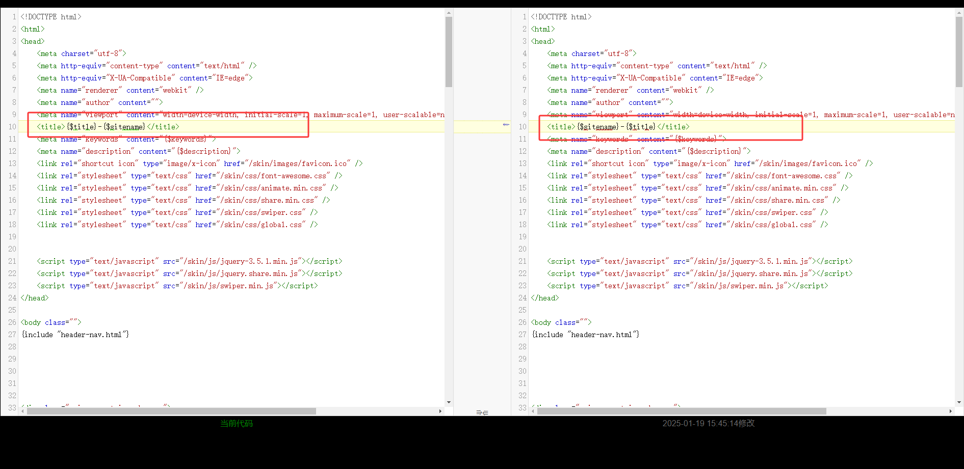This screenshot has width=964, height=469.
Task: Click the right pane's vertical scrollbar down arrow
Action: click(x=959, y=402)
